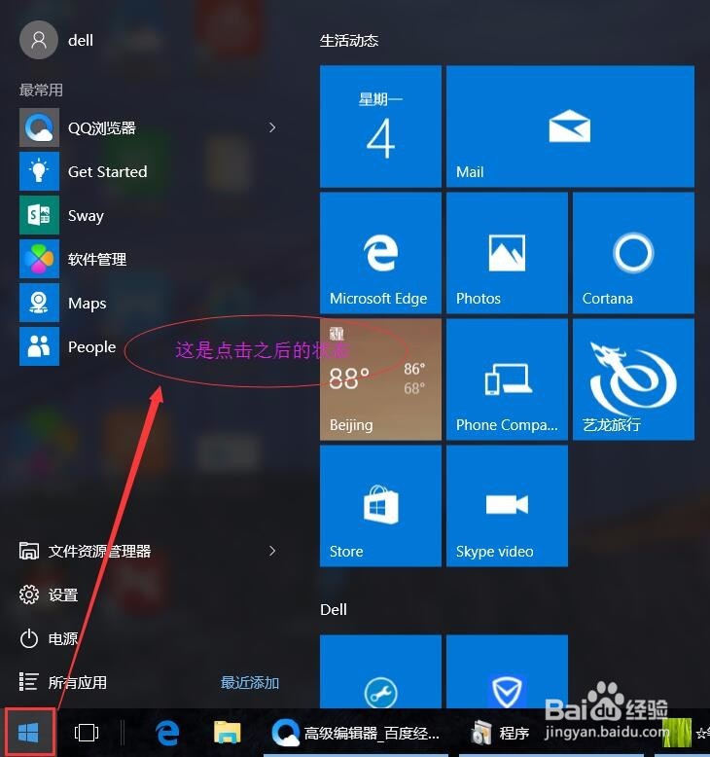Open the calendar tile showing 星期一 4
The width and height of the screenshot is (710, 757).
coord(380,126)
